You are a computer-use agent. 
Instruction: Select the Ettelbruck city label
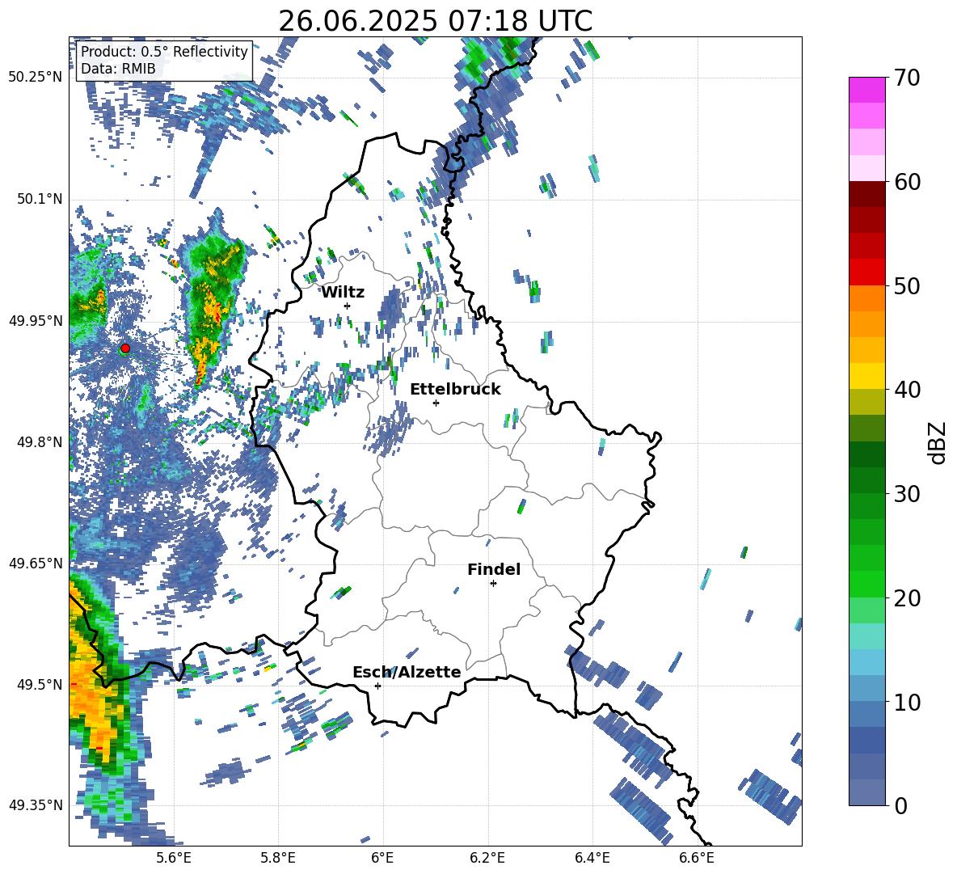[455, 390]
